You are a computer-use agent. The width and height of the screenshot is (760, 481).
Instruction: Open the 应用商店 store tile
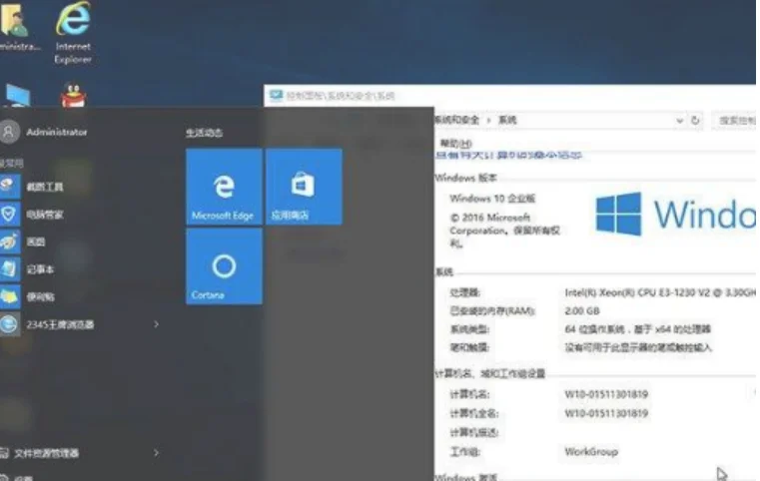[x=304, y=187]
